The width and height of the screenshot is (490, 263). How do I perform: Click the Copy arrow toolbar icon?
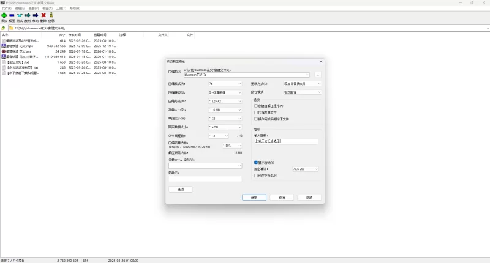tap(28, 15)
